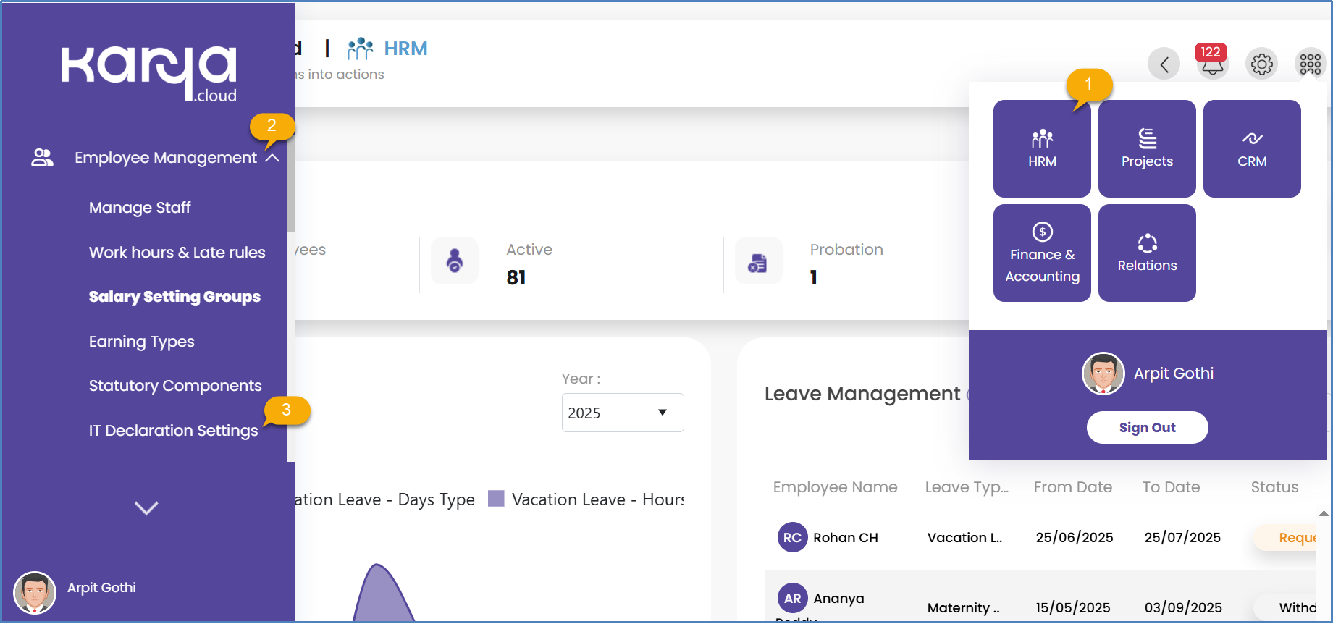The width and height of the screenshot is (1333, 624).
Task: Open the Finance & Accounting tile
Action: point(1042,253)
